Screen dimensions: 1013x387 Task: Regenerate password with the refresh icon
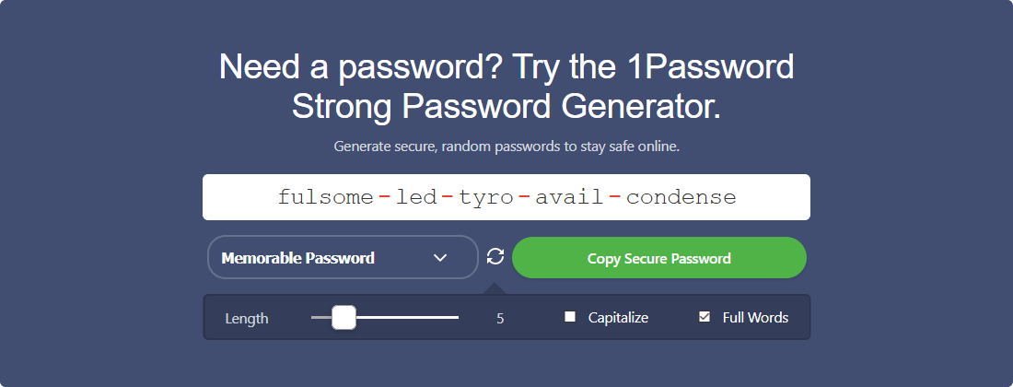[495, 256]
